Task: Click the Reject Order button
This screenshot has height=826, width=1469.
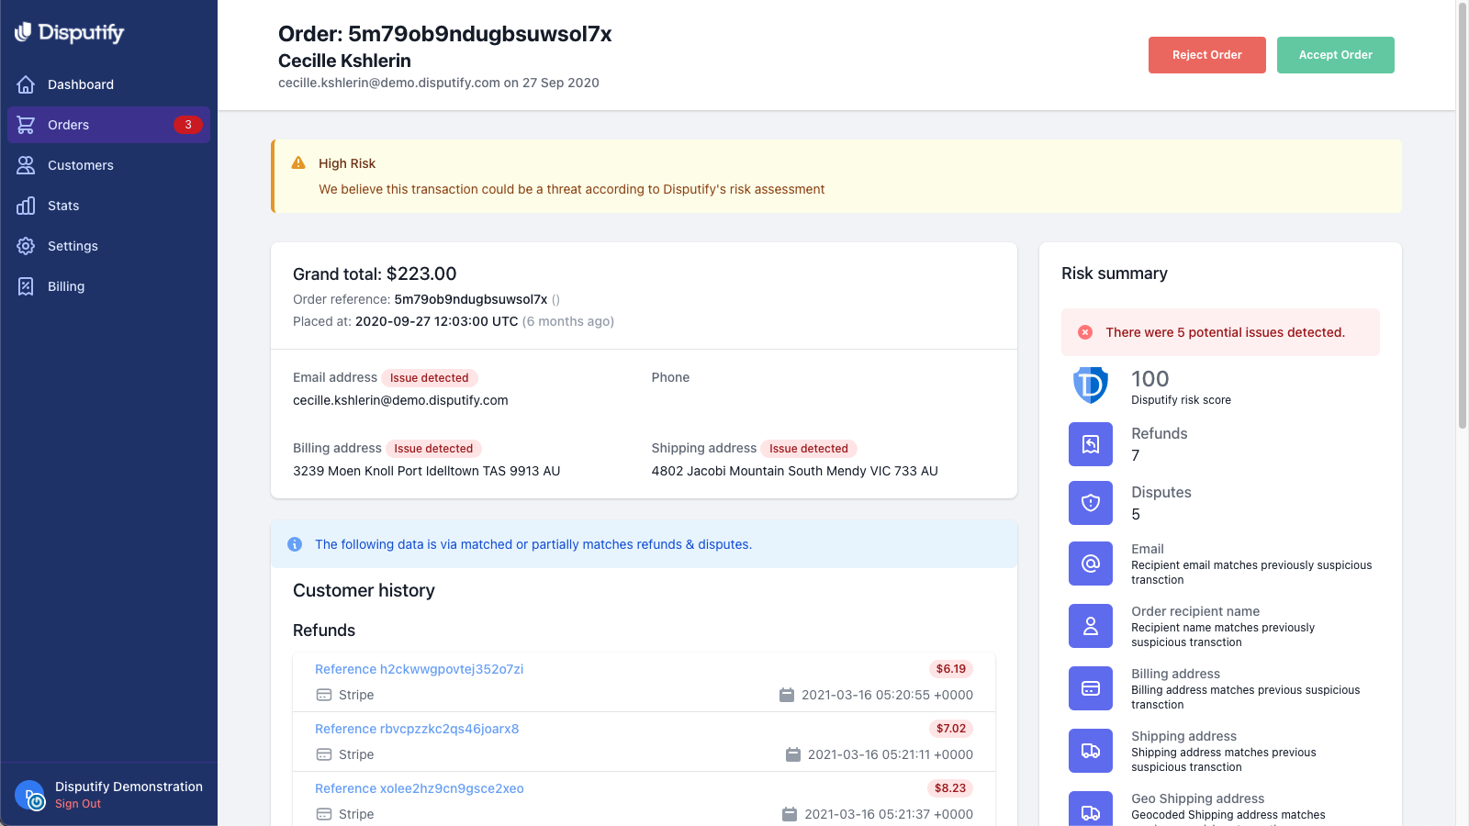Action: pyautogui.click(x=1206, y=54)
